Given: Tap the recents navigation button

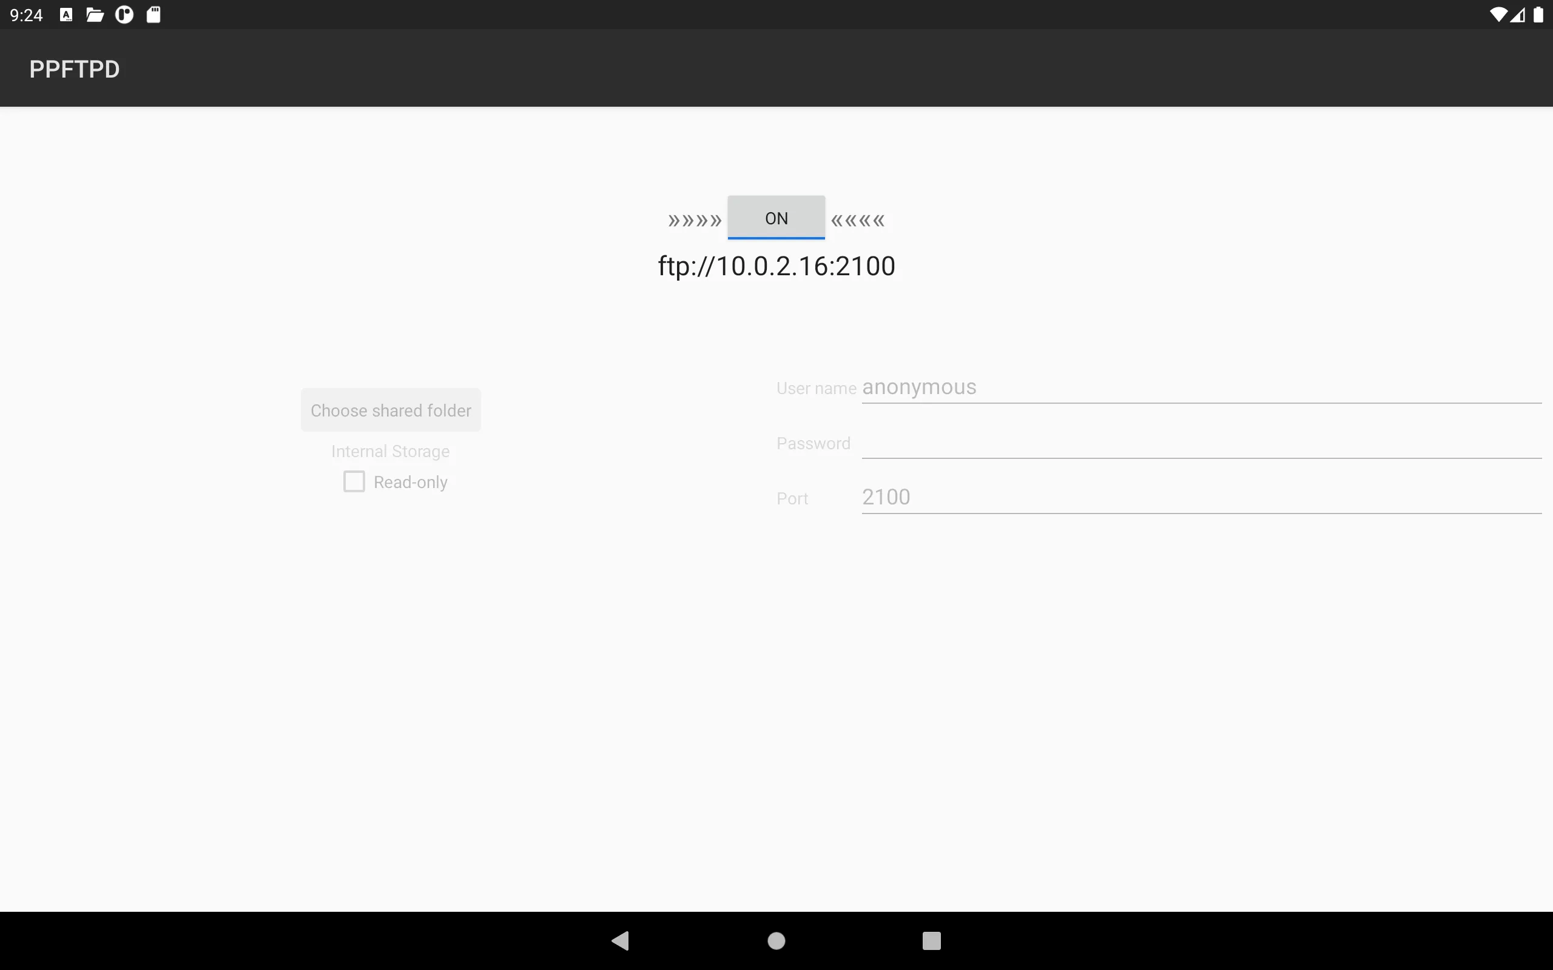Looking at the screenshot, I should (930, 938).
